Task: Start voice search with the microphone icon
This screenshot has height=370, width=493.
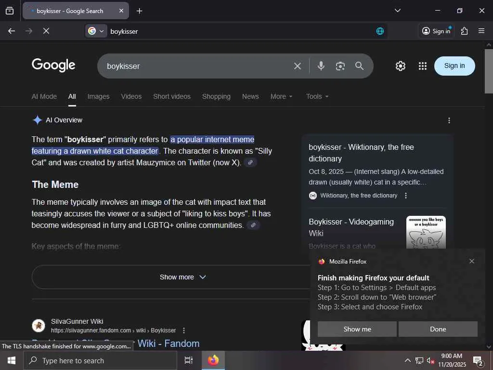Action: (321, 66)
